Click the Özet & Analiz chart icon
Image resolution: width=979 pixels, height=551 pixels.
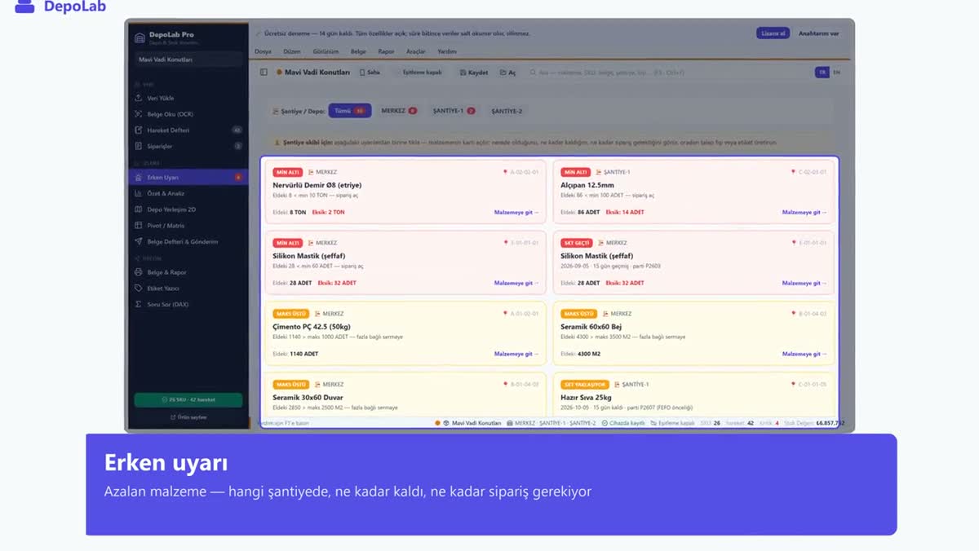pyautogui.click(x=139, y=193)
